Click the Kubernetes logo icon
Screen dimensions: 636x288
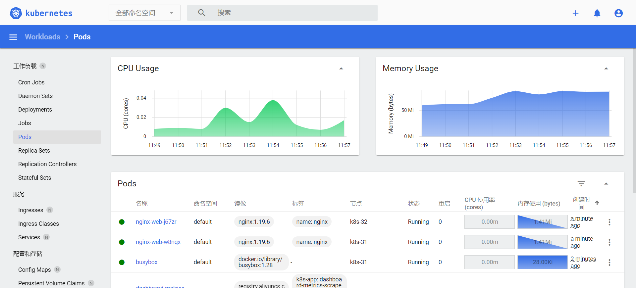coord(16,13)
